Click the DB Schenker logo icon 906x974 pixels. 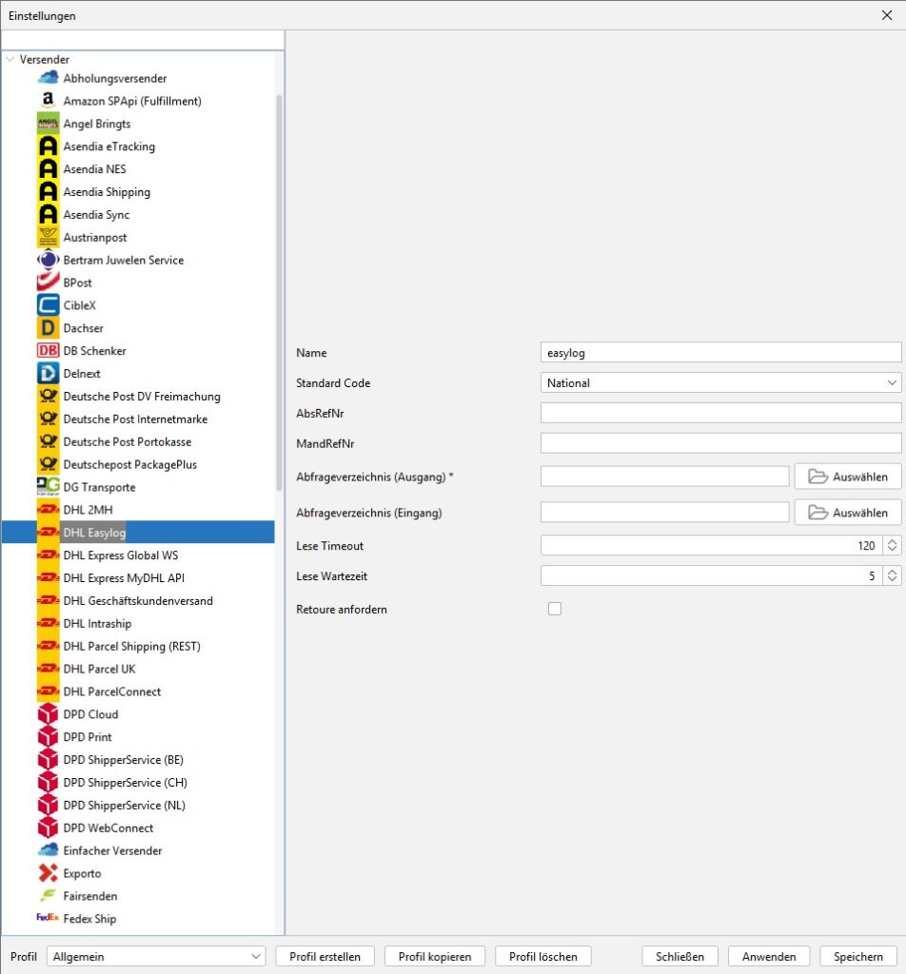[48, 351]
